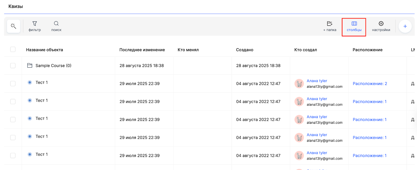
Task: Check the first Тест 1 row checkbox
Action: 13,84
